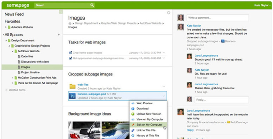Click the plus icon beside All Spaces

59,35
